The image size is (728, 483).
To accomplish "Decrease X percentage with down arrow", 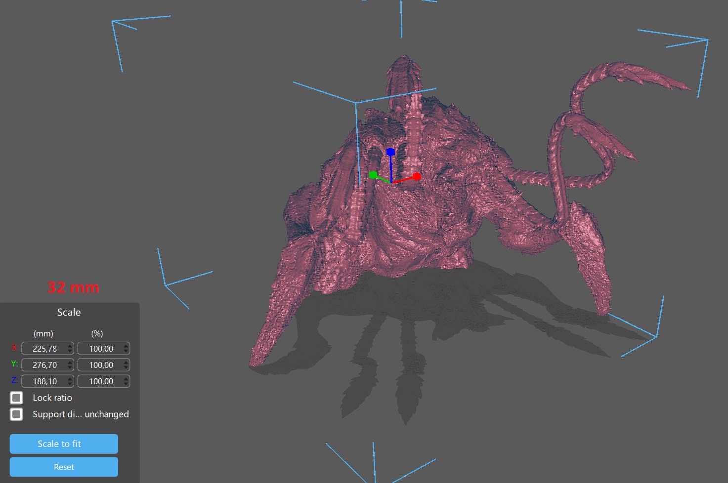I will [126, 352].
